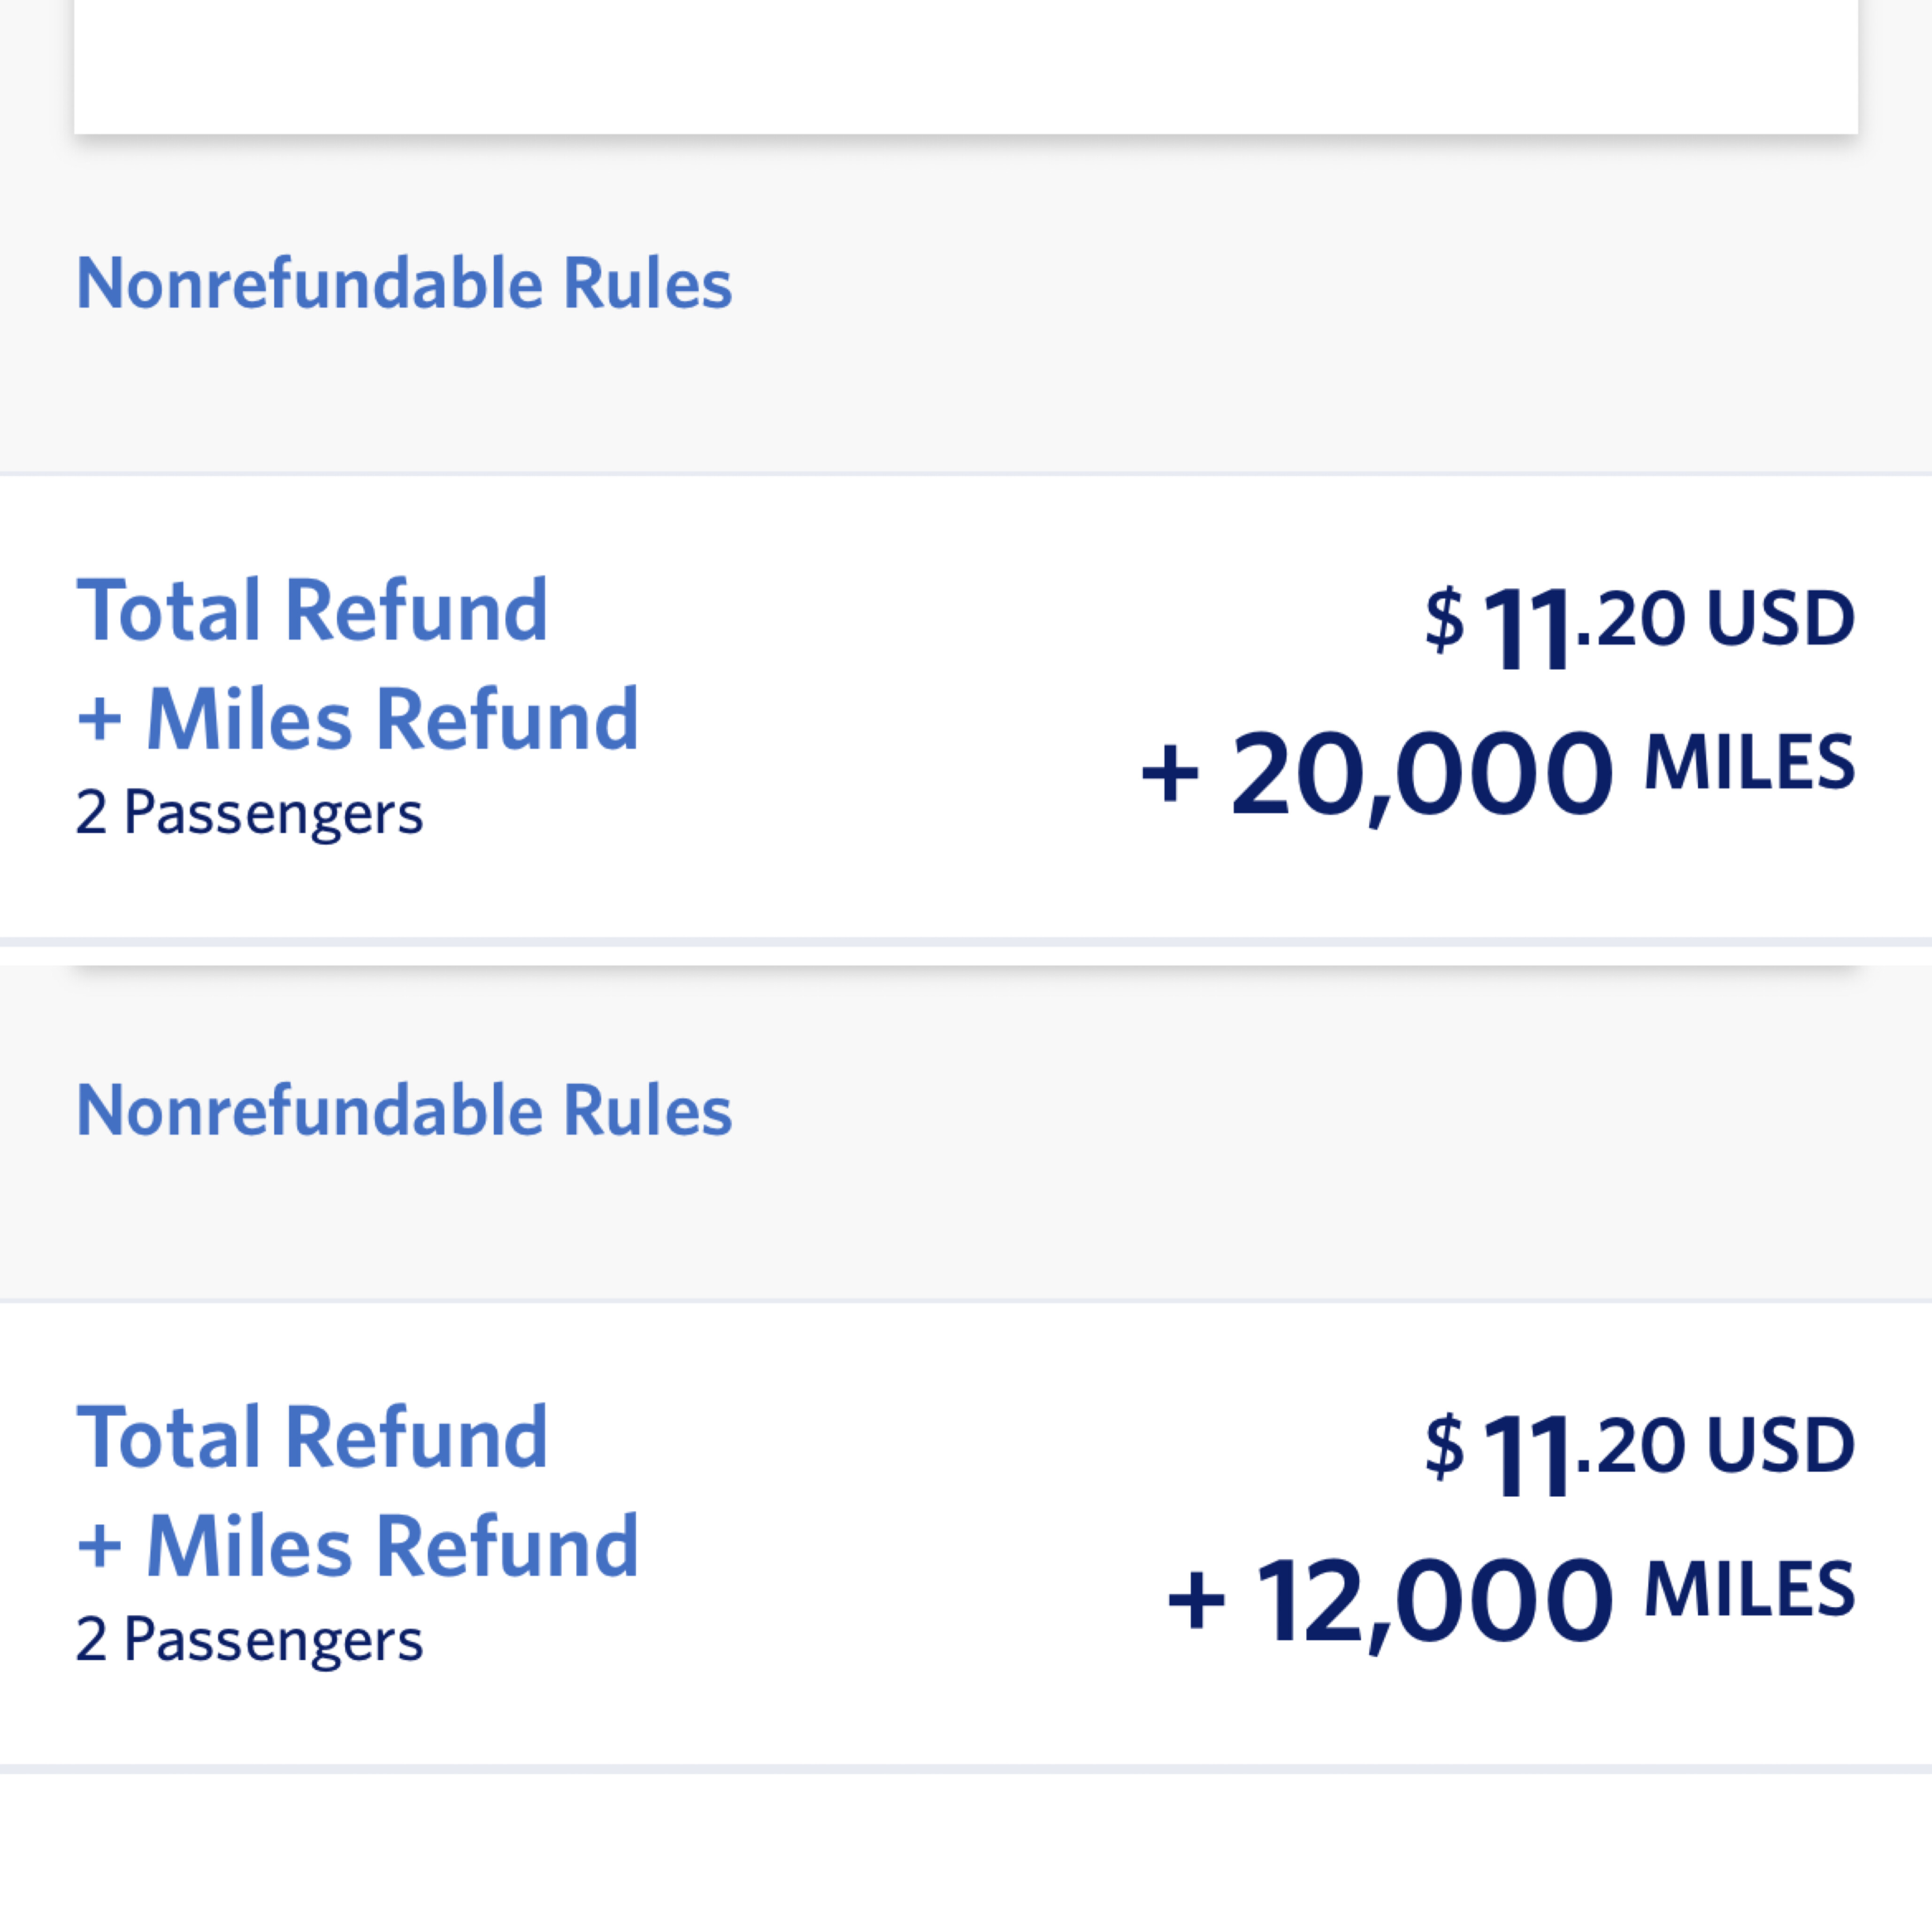Click the MILES unit label after 20,000

(x=1749, y=762)
